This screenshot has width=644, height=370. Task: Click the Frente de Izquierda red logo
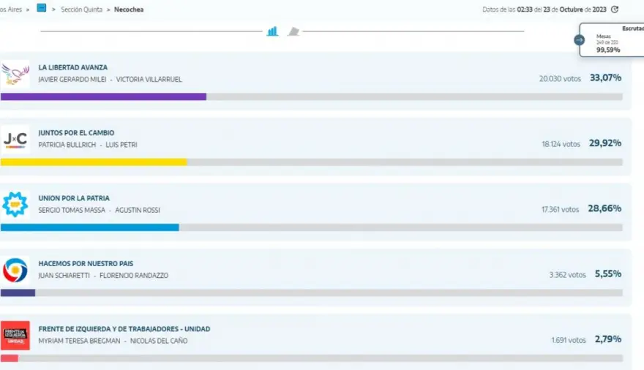(x=15, y=335)
